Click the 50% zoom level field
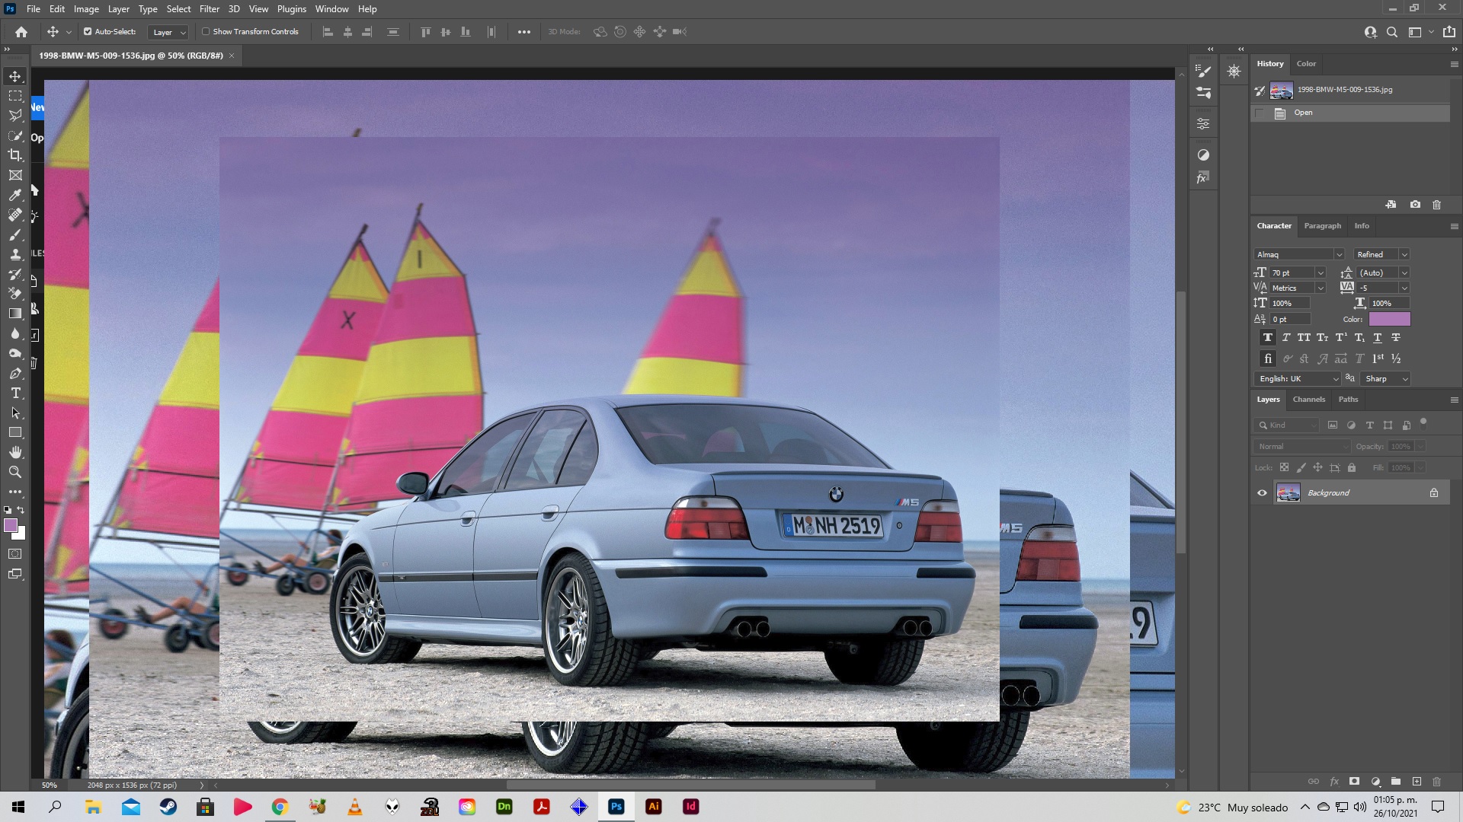The width and height of the screenshot is (1463, 822). pos(50,785)
